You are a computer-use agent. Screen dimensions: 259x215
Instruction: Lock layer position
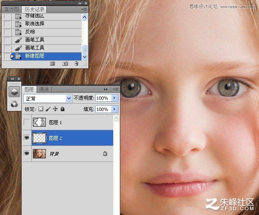pyautogui.click(x=55, y=109)
